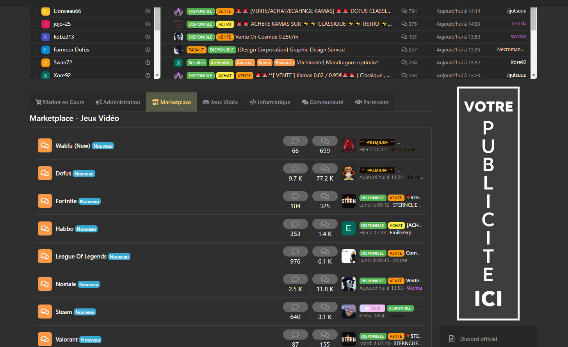Click the Fortnite forum chat icon
Image resolution: width=568 pixels, height=347 pixels.
(45, 201)
